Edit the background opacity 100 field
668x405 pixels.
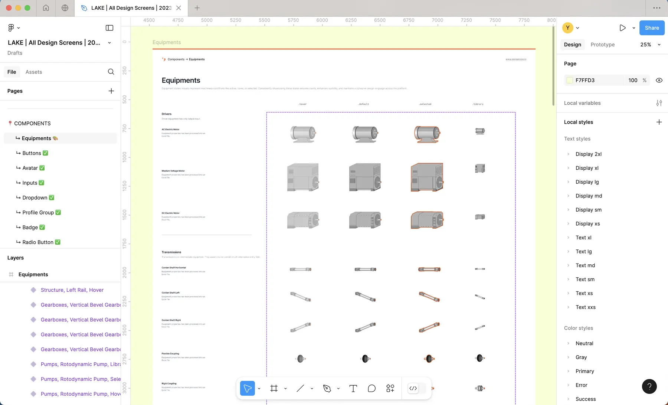pyautogui.click(x=633, y=80)
